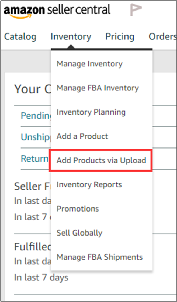This screenshot has width=177, height=302.
Task: Choose Manage FBA Inventory
Action: coord(98,88)
